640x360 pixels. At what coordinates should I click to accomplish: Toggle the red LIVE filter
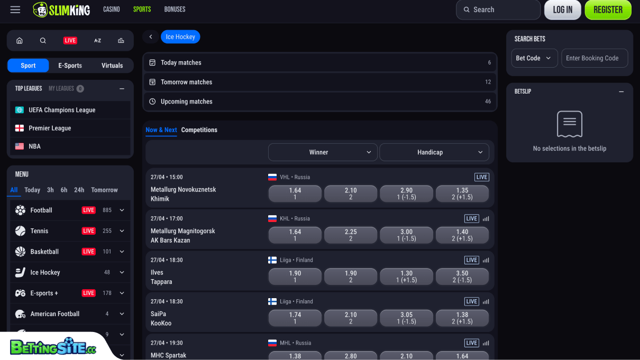point(70,40)
